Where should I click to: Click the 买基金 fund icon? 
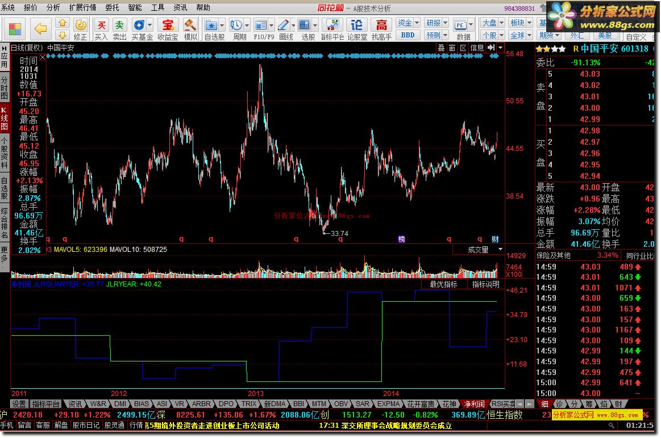(x=139, y=25)
